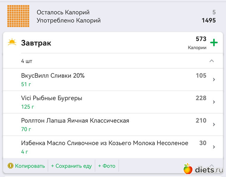226x177 pixels.
Task: Click the orange calorie grid icon
Action: coord(18,16)
